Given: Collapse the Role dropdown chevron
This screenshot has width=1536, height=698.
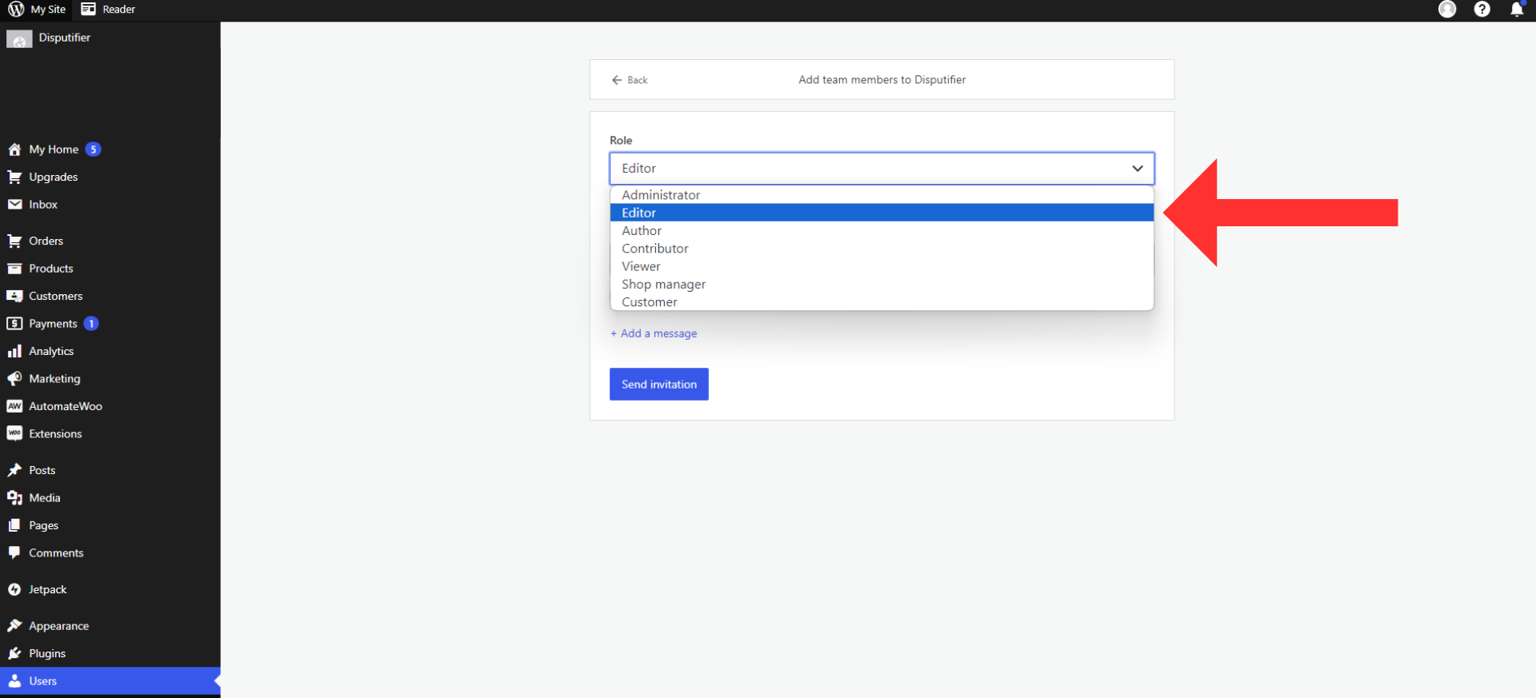Looking at the screenshot, I should (x=1137, y=169).
